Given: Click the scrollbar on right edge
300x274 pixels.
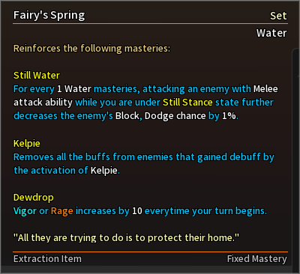Looking at the screenshot, I should [x=295, y=159].
